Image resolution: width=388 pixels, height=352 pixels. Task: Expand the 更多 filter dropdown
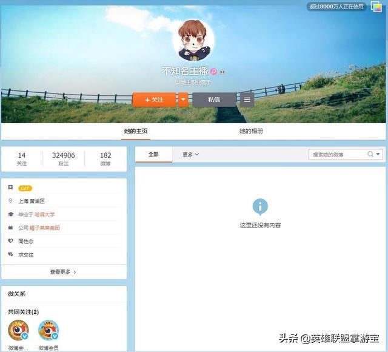[x=190, y=155]
